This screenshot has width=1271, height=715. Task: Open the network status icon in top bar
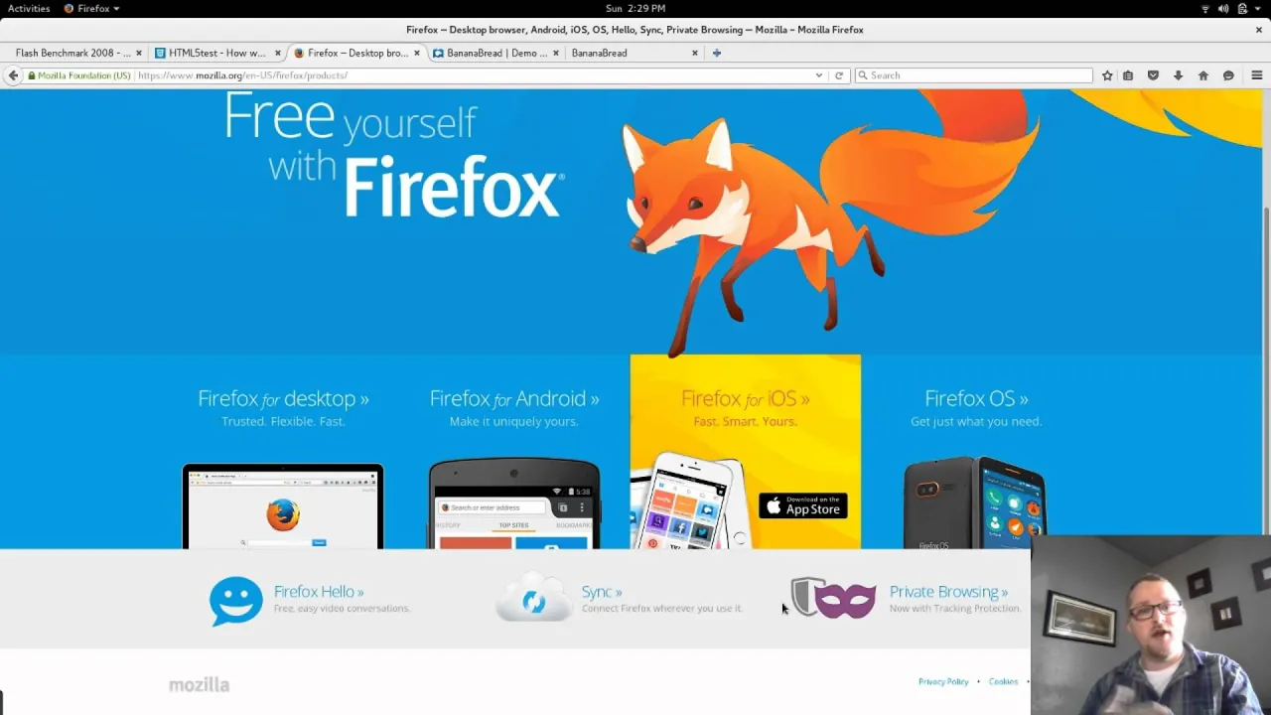pos(1205,9)
